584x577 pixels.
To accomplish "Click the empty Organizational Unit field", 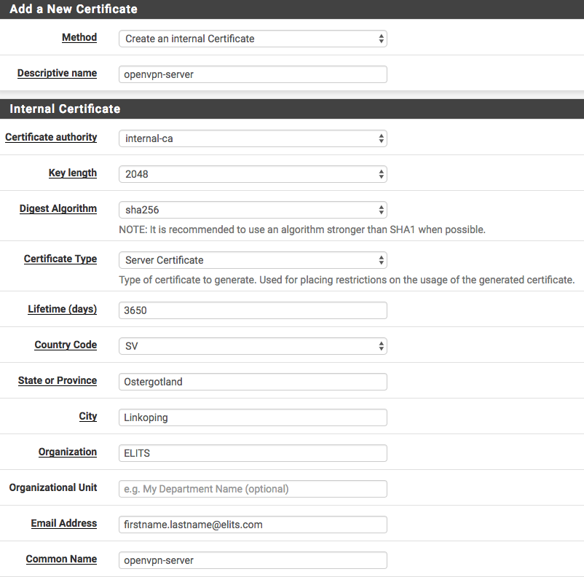I will click(253, 489).
